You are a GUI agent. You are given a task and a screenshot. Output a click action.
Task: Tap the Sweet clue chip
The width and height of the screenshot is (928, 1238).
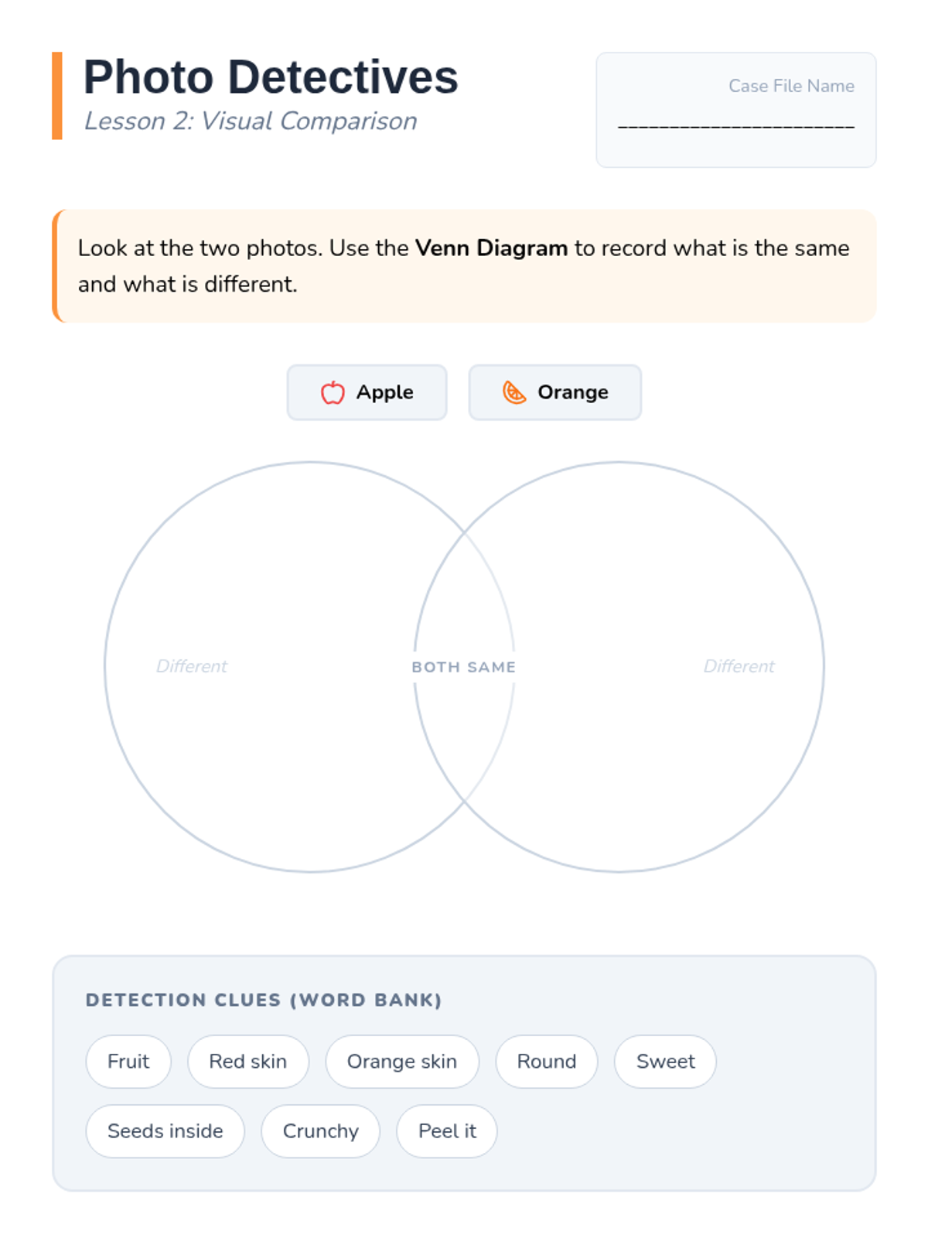tap(665, 1062)
